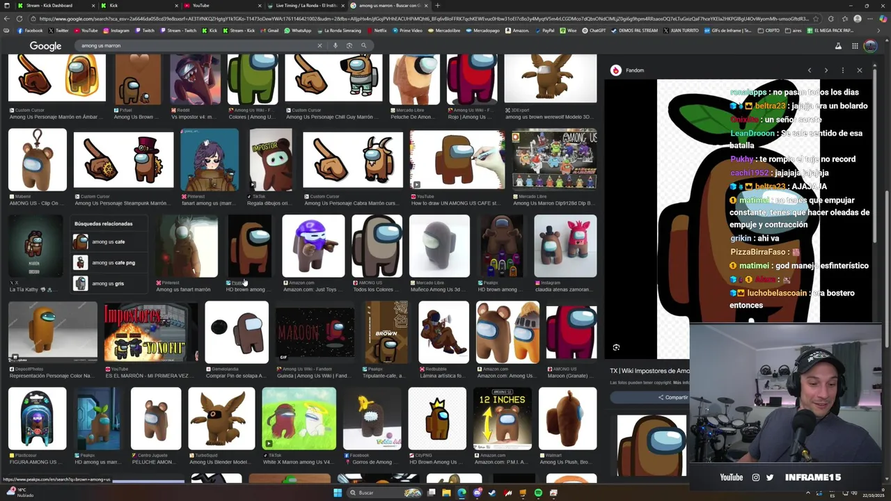This screenshot has height=501, width=891.
Task: Select related search among us gris
Action: coord(110,283)
